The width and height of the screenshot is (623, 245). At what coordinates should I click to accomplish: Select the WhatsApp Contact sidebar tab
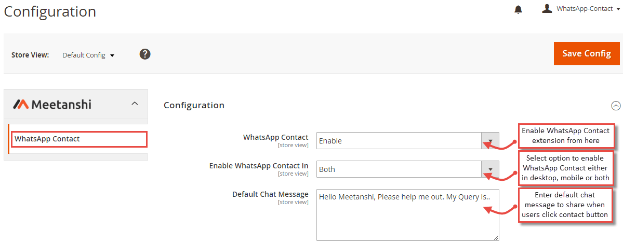coord(79,139)
